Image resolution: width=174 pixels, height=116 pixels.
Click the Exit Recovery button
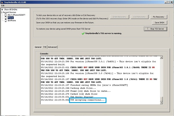pyautogui.click(x=139, y=17)
